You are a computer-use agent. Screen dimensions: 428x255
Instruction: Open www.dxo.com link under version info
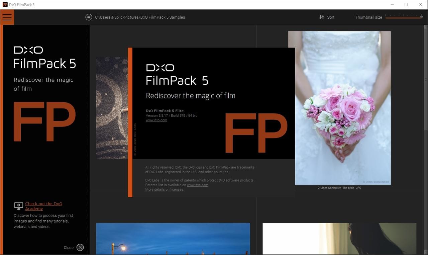tap(156, 120)
